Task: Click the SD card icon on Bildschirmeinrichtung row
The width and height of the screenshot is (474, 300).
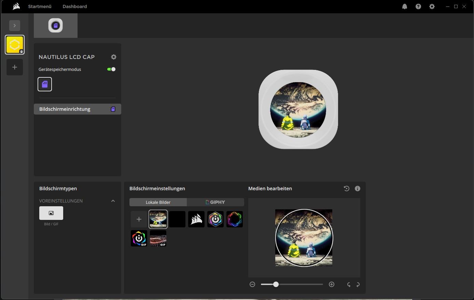Action: pos(113,109)
